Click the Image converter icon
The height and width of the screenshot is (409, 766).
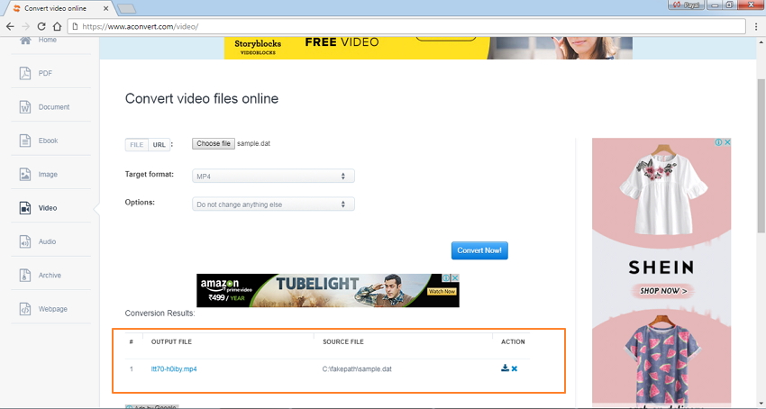(x=25, y=174)
